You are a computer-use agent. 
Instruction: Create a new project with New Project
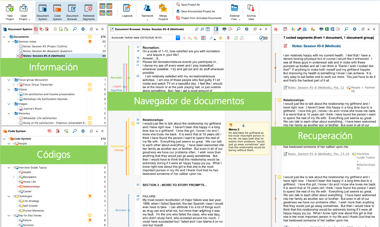click(x=10, y=12)
